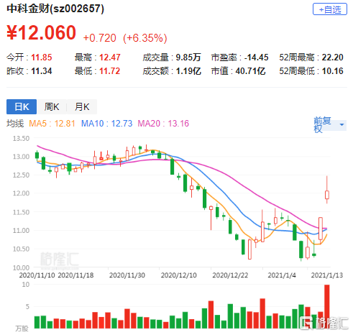Viewport: 353px width, 335px height.
Task: Click the 12.50 price axis label
Action: [x=21, y=175]
